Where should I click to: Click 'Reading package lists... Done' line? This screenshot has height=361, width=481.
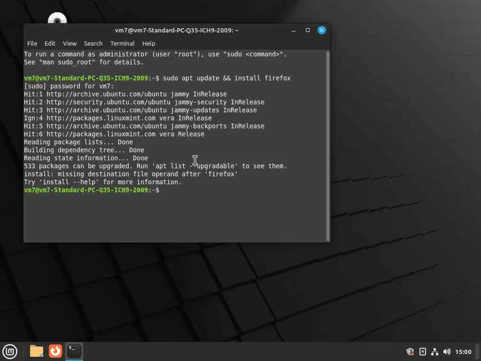(x=78, y=142)
